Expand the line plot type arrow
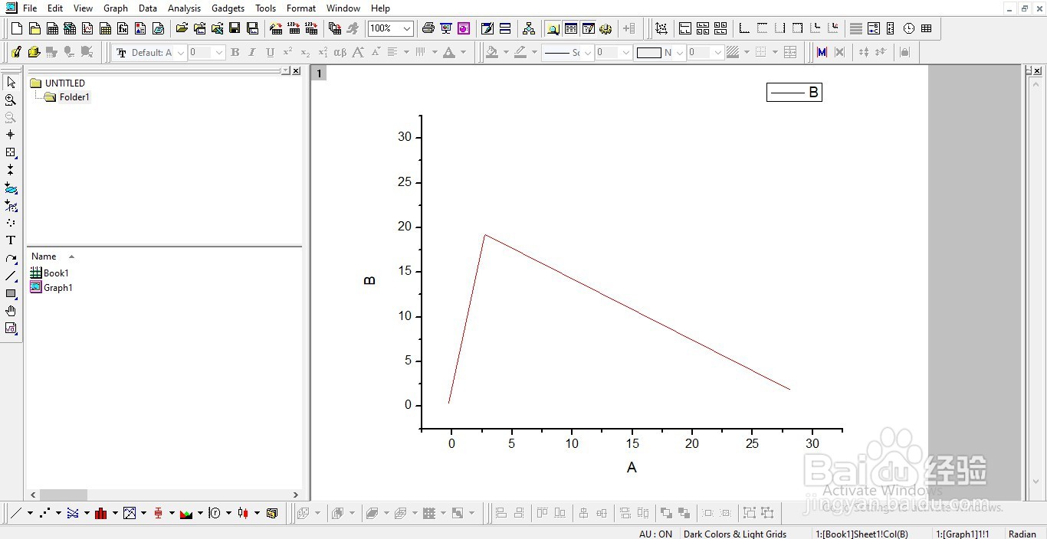Image resolution: width=1047 pixels, height=539 pixels. (x=30, y=513)
